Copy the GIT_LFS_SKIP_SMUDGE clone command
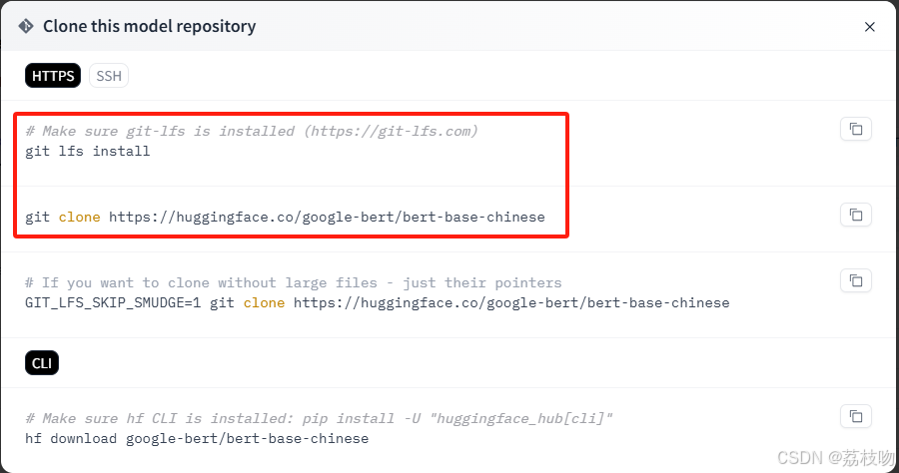Viewport: 899px width, 473px height. [x=855, y=280]
